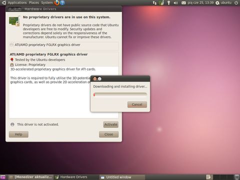Open the Places menu
240x180 pixels.
pos(34,2)
